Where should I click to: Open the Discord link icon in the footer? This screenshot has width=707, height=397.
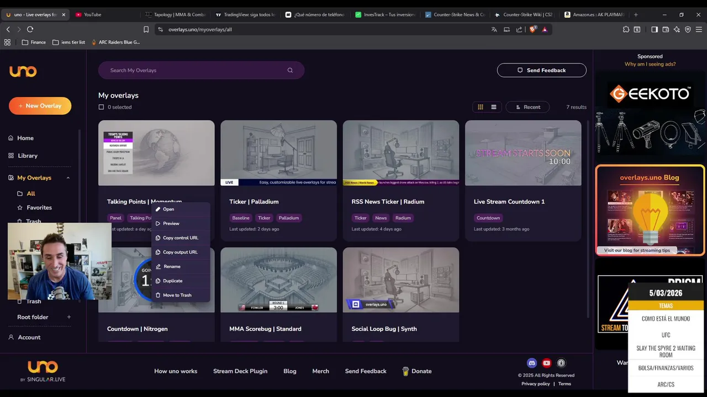click(x=532, y=363)
